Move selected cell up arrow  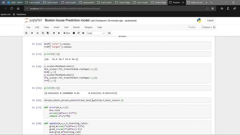pyautogui.click(x=54, y=33)
